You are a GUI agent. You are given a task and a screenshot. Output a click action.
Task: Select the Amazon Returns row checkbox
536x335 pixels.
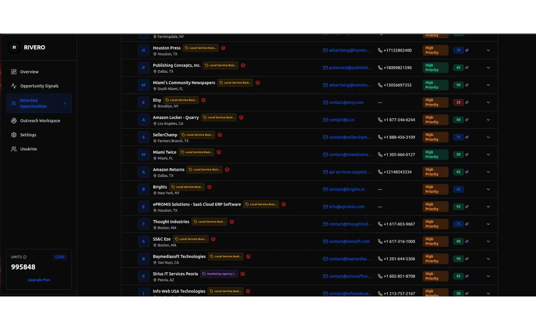click(x=126, y=172)
